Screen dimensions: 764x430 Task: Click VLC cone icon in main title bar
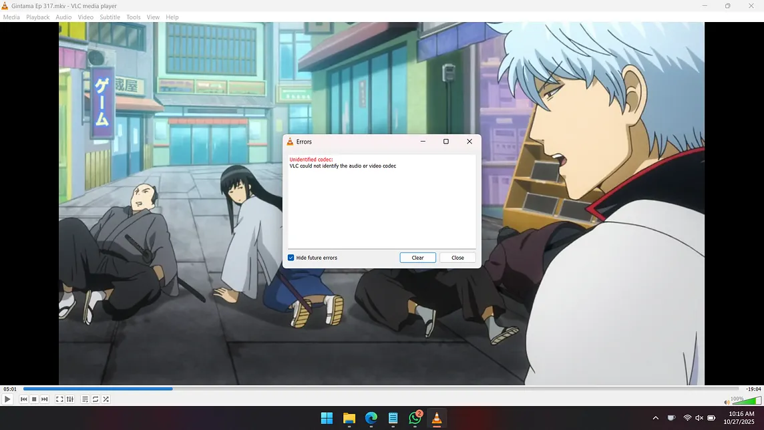pos(5,6)
